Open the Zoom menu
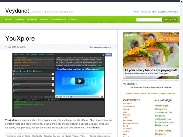Image resolution: width=183 pixels, height=137 pixels. [x=27, y=55]
